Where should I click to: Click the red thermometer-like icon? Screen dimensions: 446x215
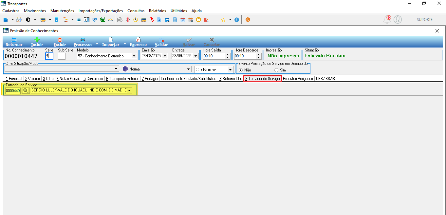coord(128,20)
